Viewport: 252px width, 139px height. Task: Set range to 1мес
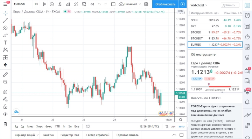[x=30, y=126]
